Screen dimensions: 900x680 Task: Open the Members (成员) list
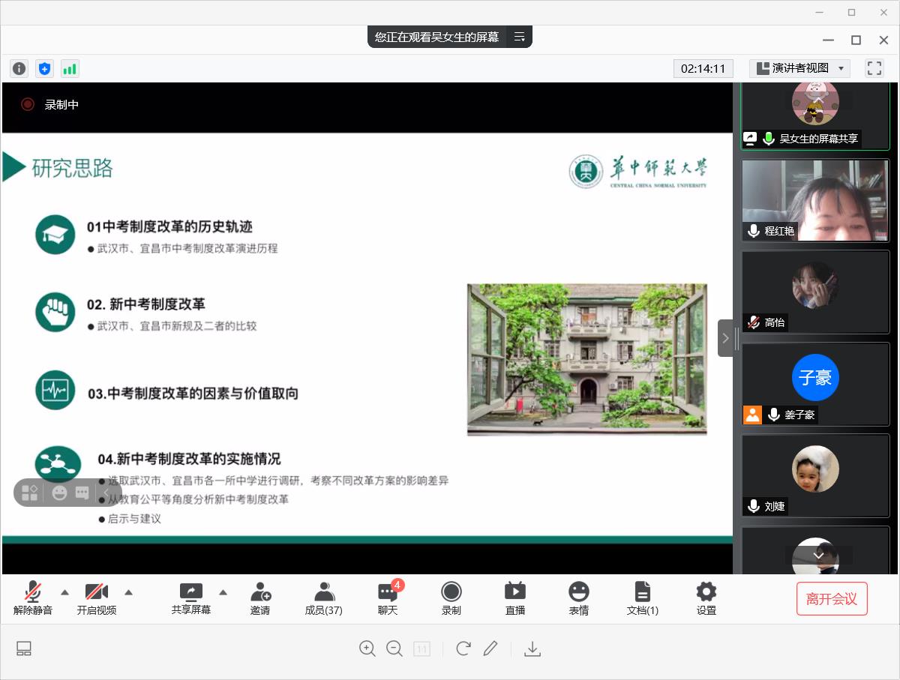(324, 598)
